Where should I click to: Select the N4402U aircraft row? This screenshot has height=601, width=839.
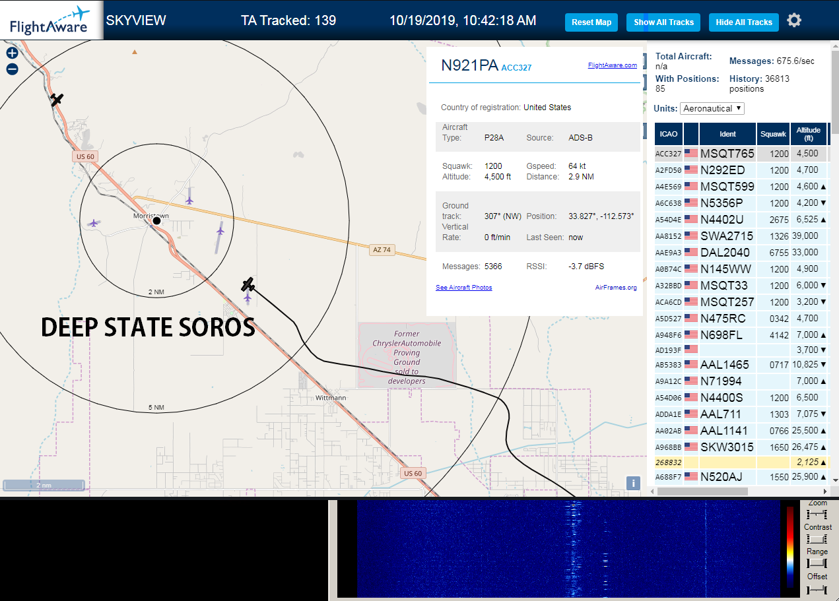click(x=741, y=220)
